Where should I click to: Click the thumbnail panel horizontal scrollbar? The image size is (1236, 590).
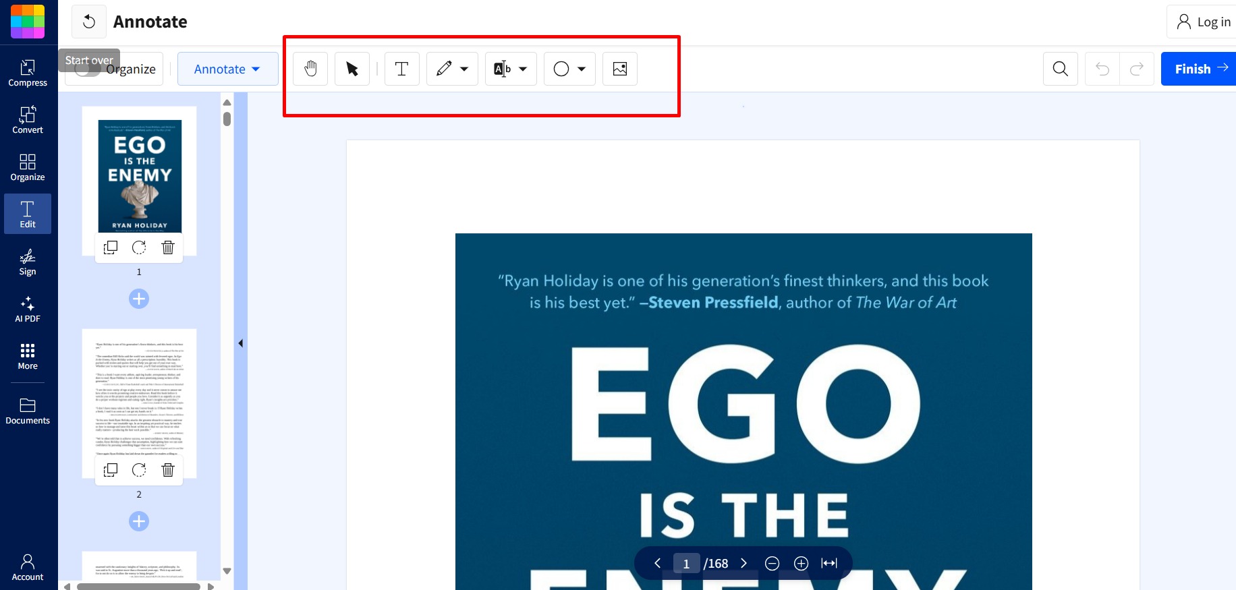[x=138, y=587]
